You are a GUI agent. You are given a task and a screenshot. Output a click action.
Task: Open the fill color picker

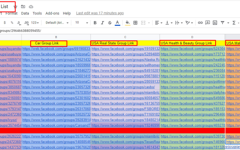tap(127, 23)
